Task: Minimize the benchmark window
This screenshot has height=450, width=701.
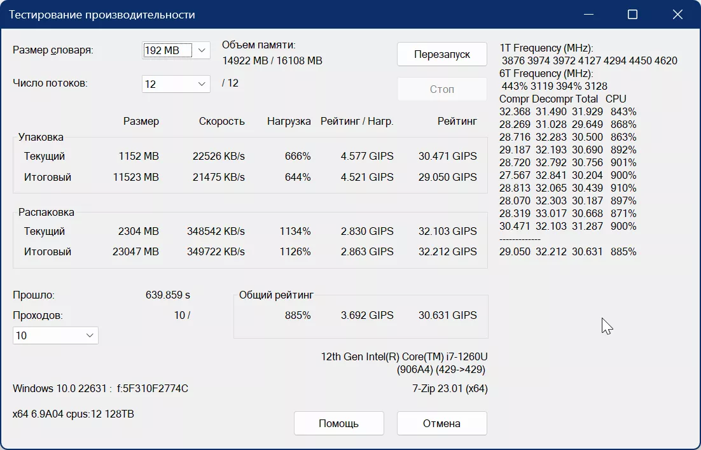Action: [589, 14]
